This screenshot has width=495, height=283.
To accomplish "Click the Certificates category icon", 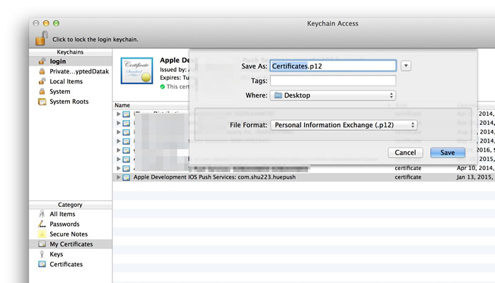I will (x=42, y=264).
